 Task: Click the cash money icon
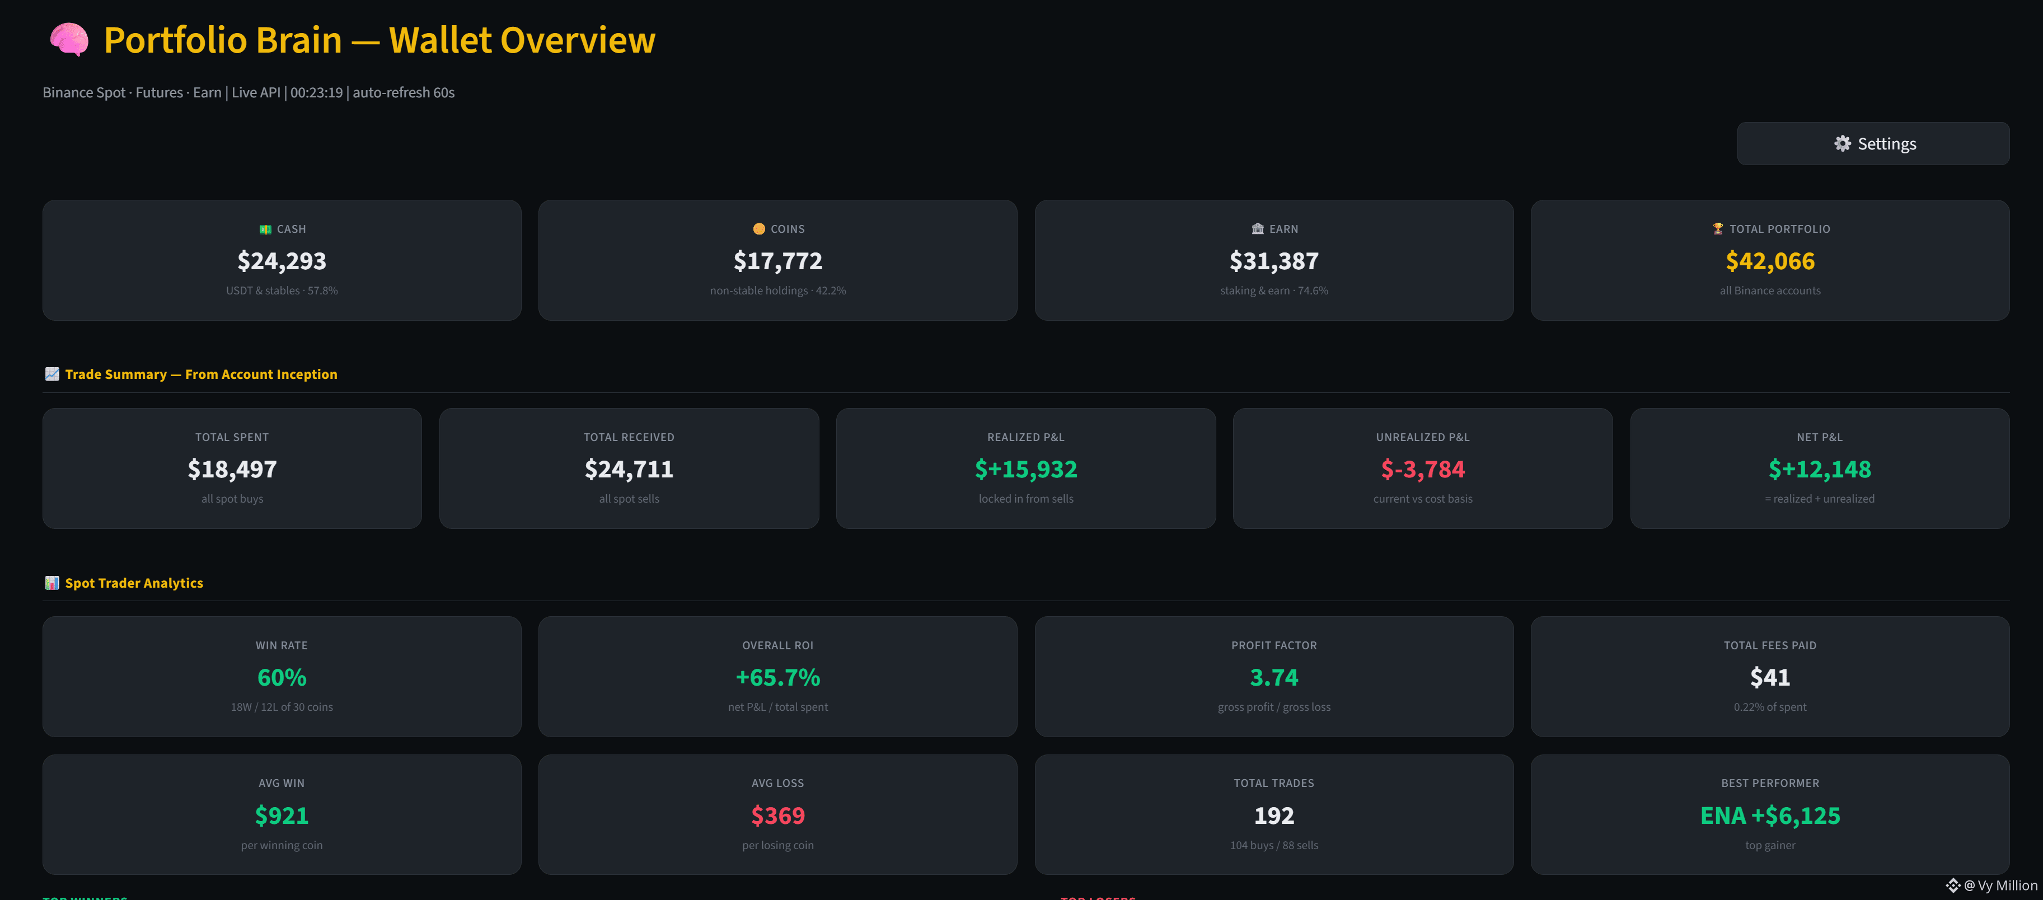point(265,229)
